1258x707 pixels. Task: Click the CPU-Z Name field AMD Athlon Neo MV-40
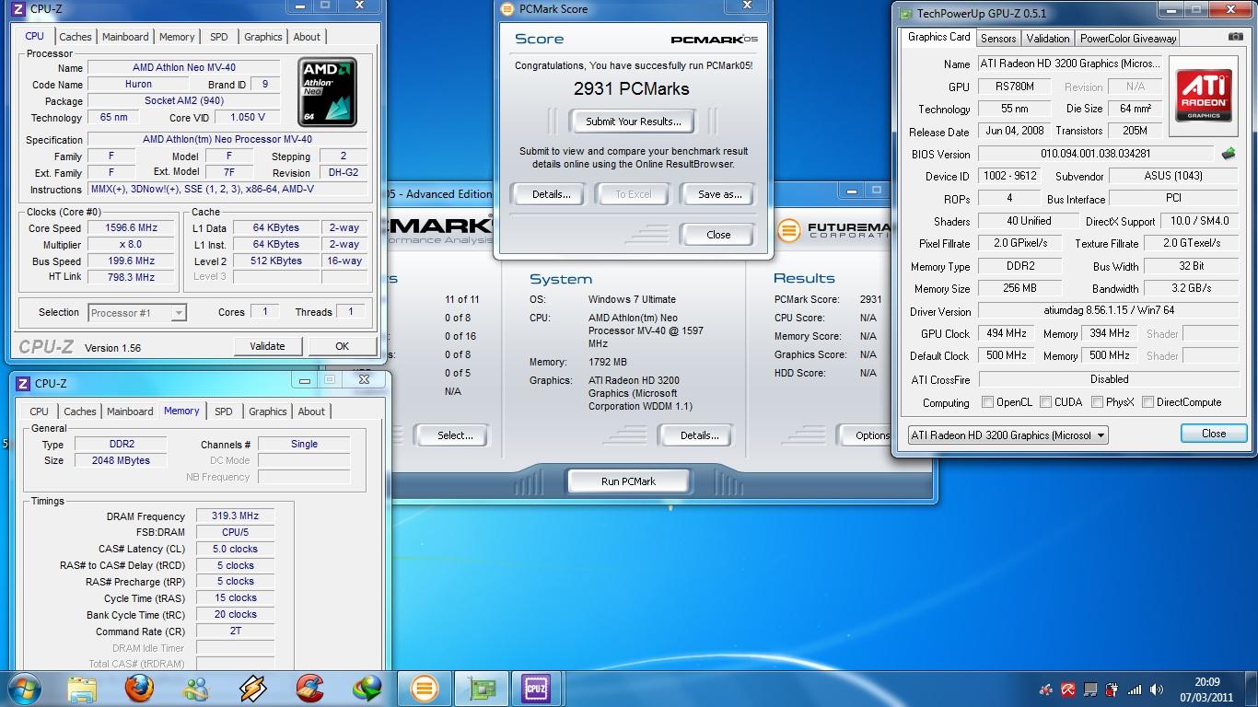click(183, 68)
